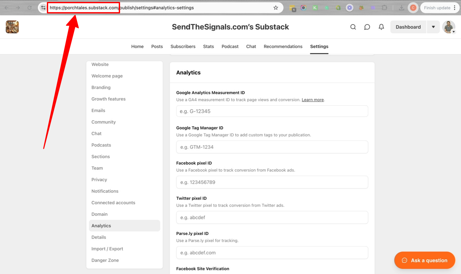Select Branding in settings sidebar
Image resolution: width=461 pixels, height=274 pixels.
coord(125,87)
